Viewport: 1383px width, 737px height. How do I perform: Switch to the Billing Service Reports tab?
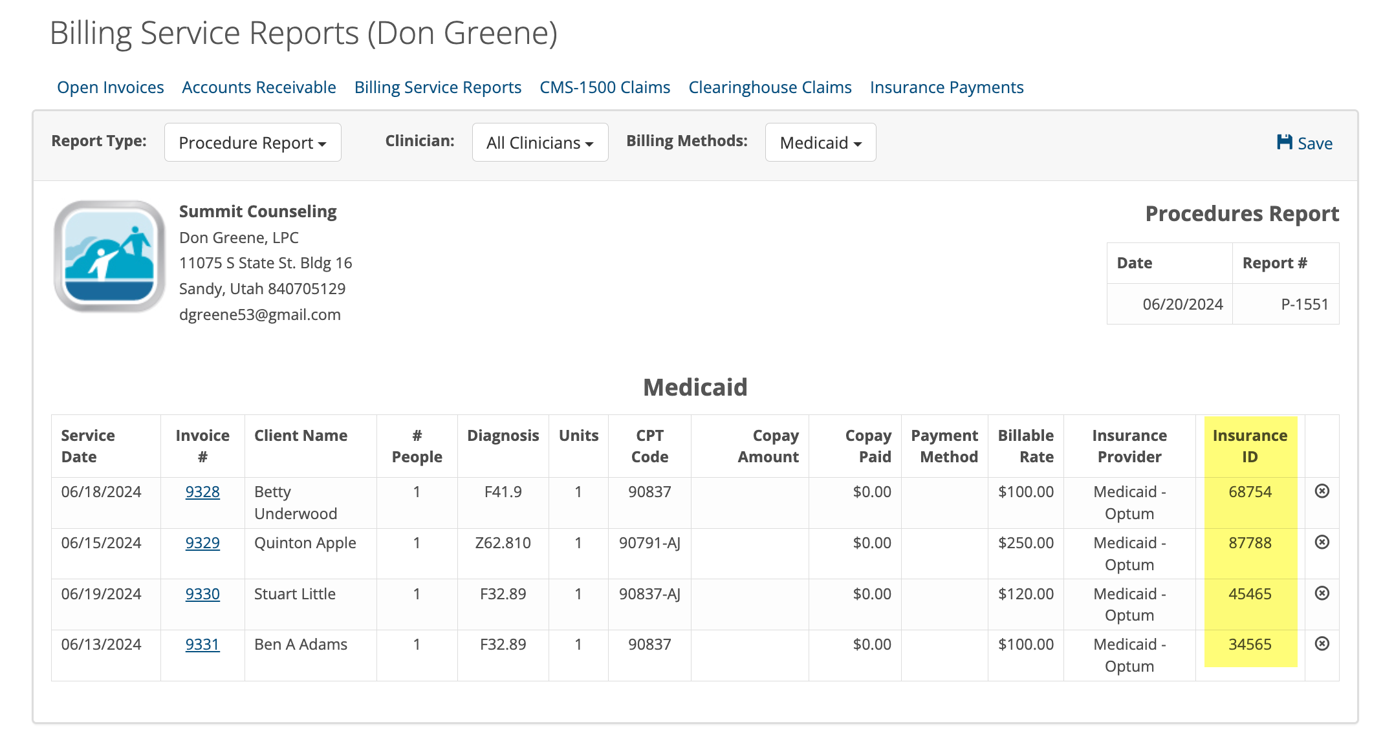(437, 87)
